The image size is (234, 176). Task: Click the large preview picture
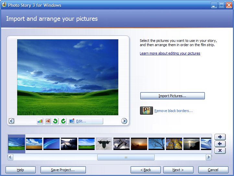click(x=68, y=77)
